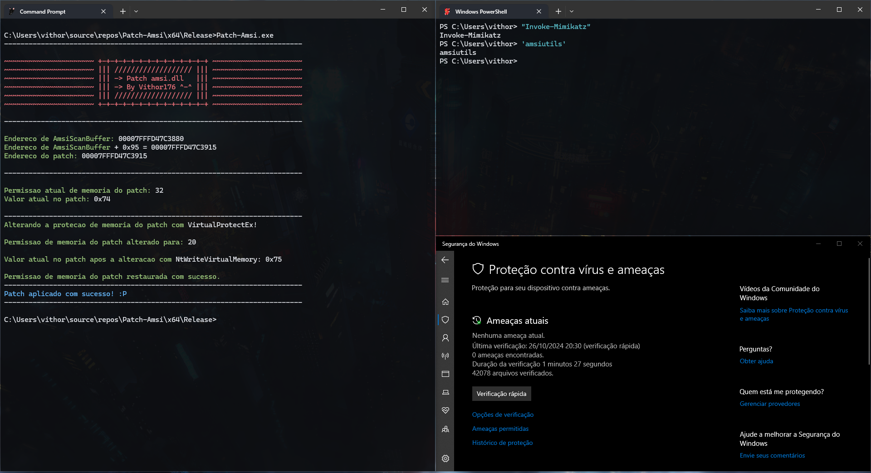Add a new tab in the Command Prompt window

click(x=122, y=11)
